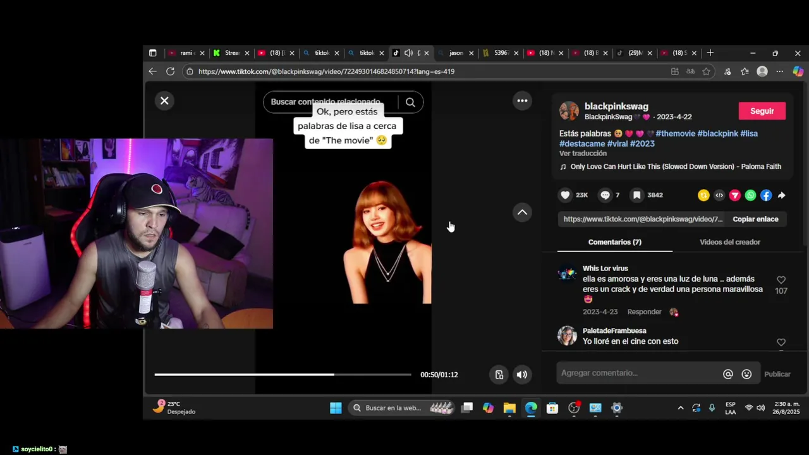The image size is (809, 455).
Task: Open the three-dot more options menu
Action: tap(522, 100)
